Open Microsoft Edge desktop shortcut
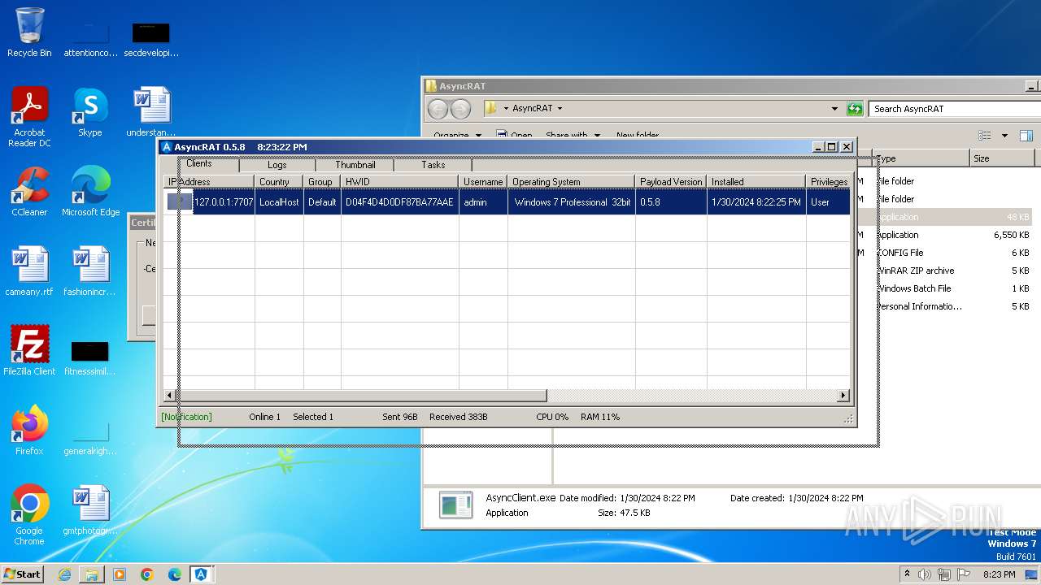The width and height of the screenshot is (1041, 585). pyautogui.click(x=90, y=192)
